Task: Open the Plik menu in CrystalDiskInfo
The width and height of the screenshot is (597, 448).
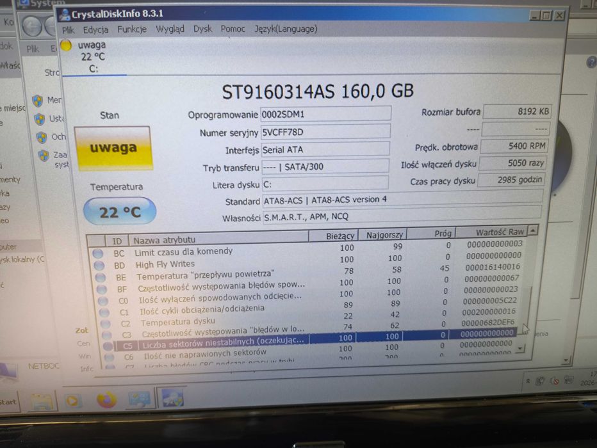Action: (x=69, y=30)
